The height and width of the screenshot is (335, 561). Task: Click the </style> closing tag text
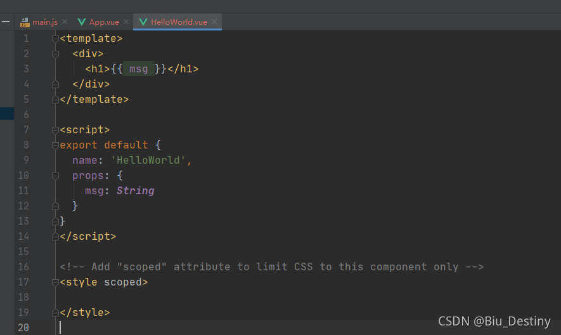[85, 312]
